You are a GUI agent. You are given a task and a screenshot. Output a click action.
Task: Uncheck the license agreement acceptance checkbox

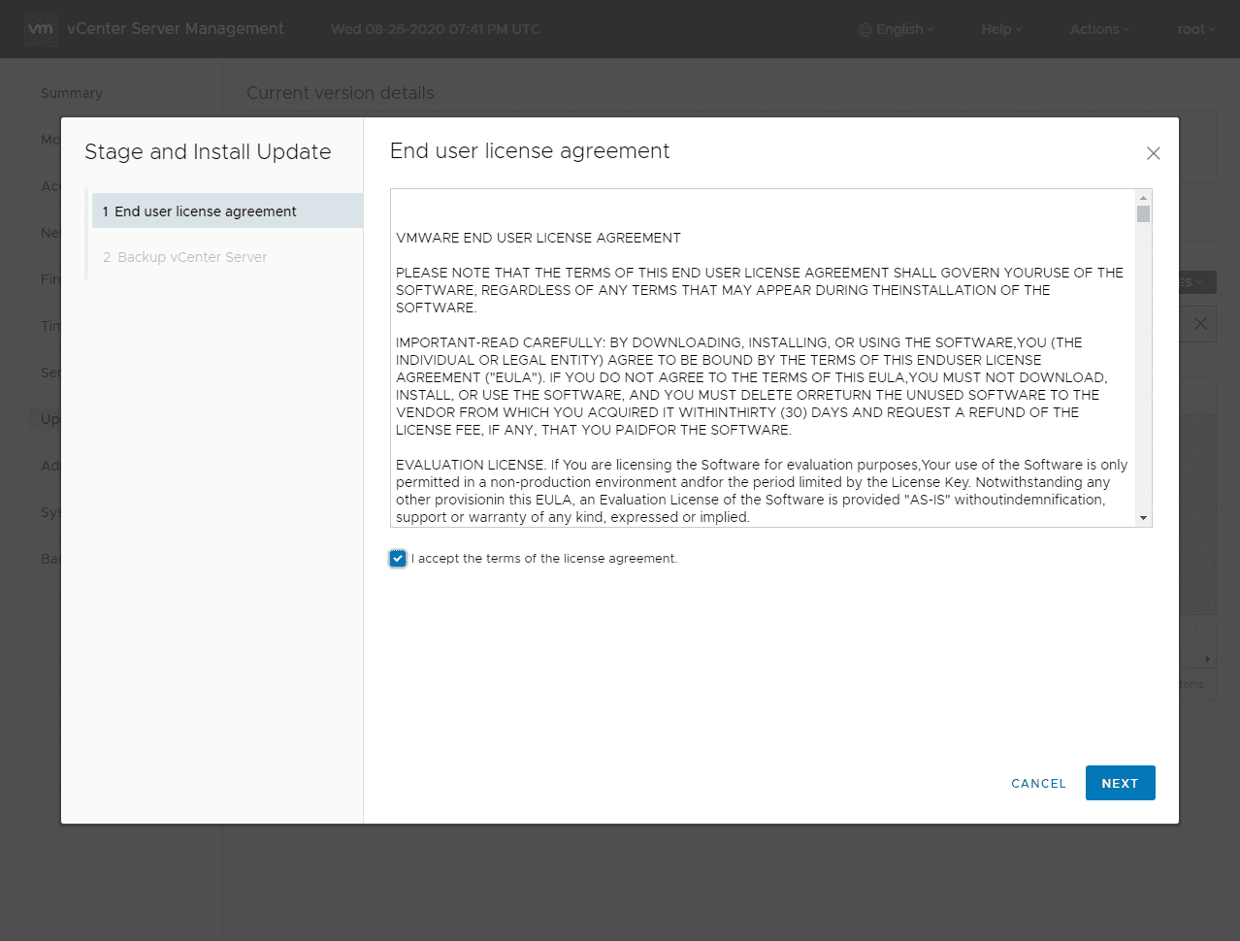(397, 558)
